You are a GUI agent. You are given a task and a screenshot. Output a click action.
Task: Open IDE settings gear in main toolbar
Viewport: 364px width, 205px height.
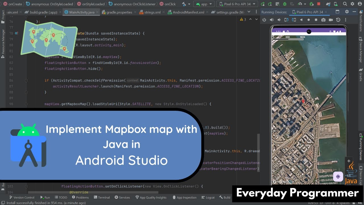pos(353,4)
